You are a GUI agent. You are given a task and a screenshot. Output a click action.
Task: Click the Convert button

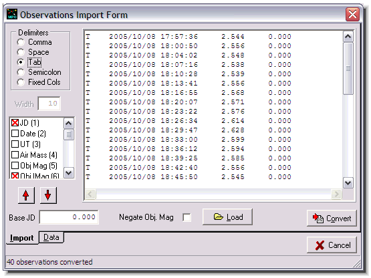332,219
